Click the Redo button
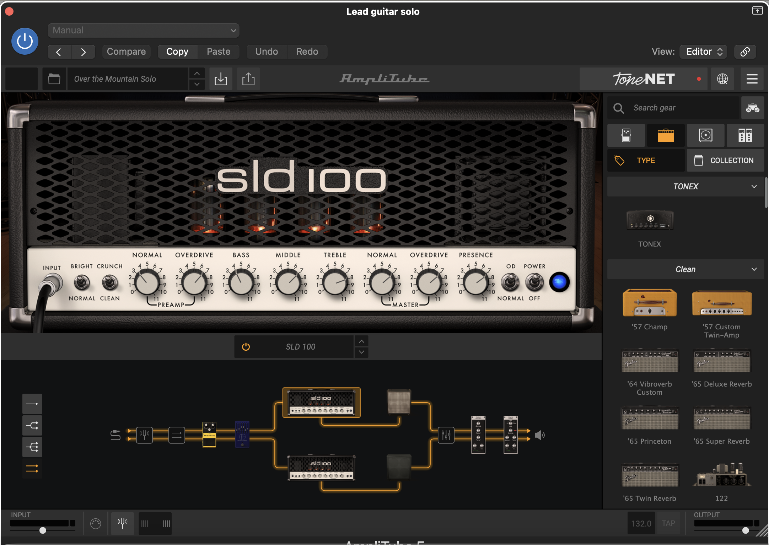 (307, 52)
